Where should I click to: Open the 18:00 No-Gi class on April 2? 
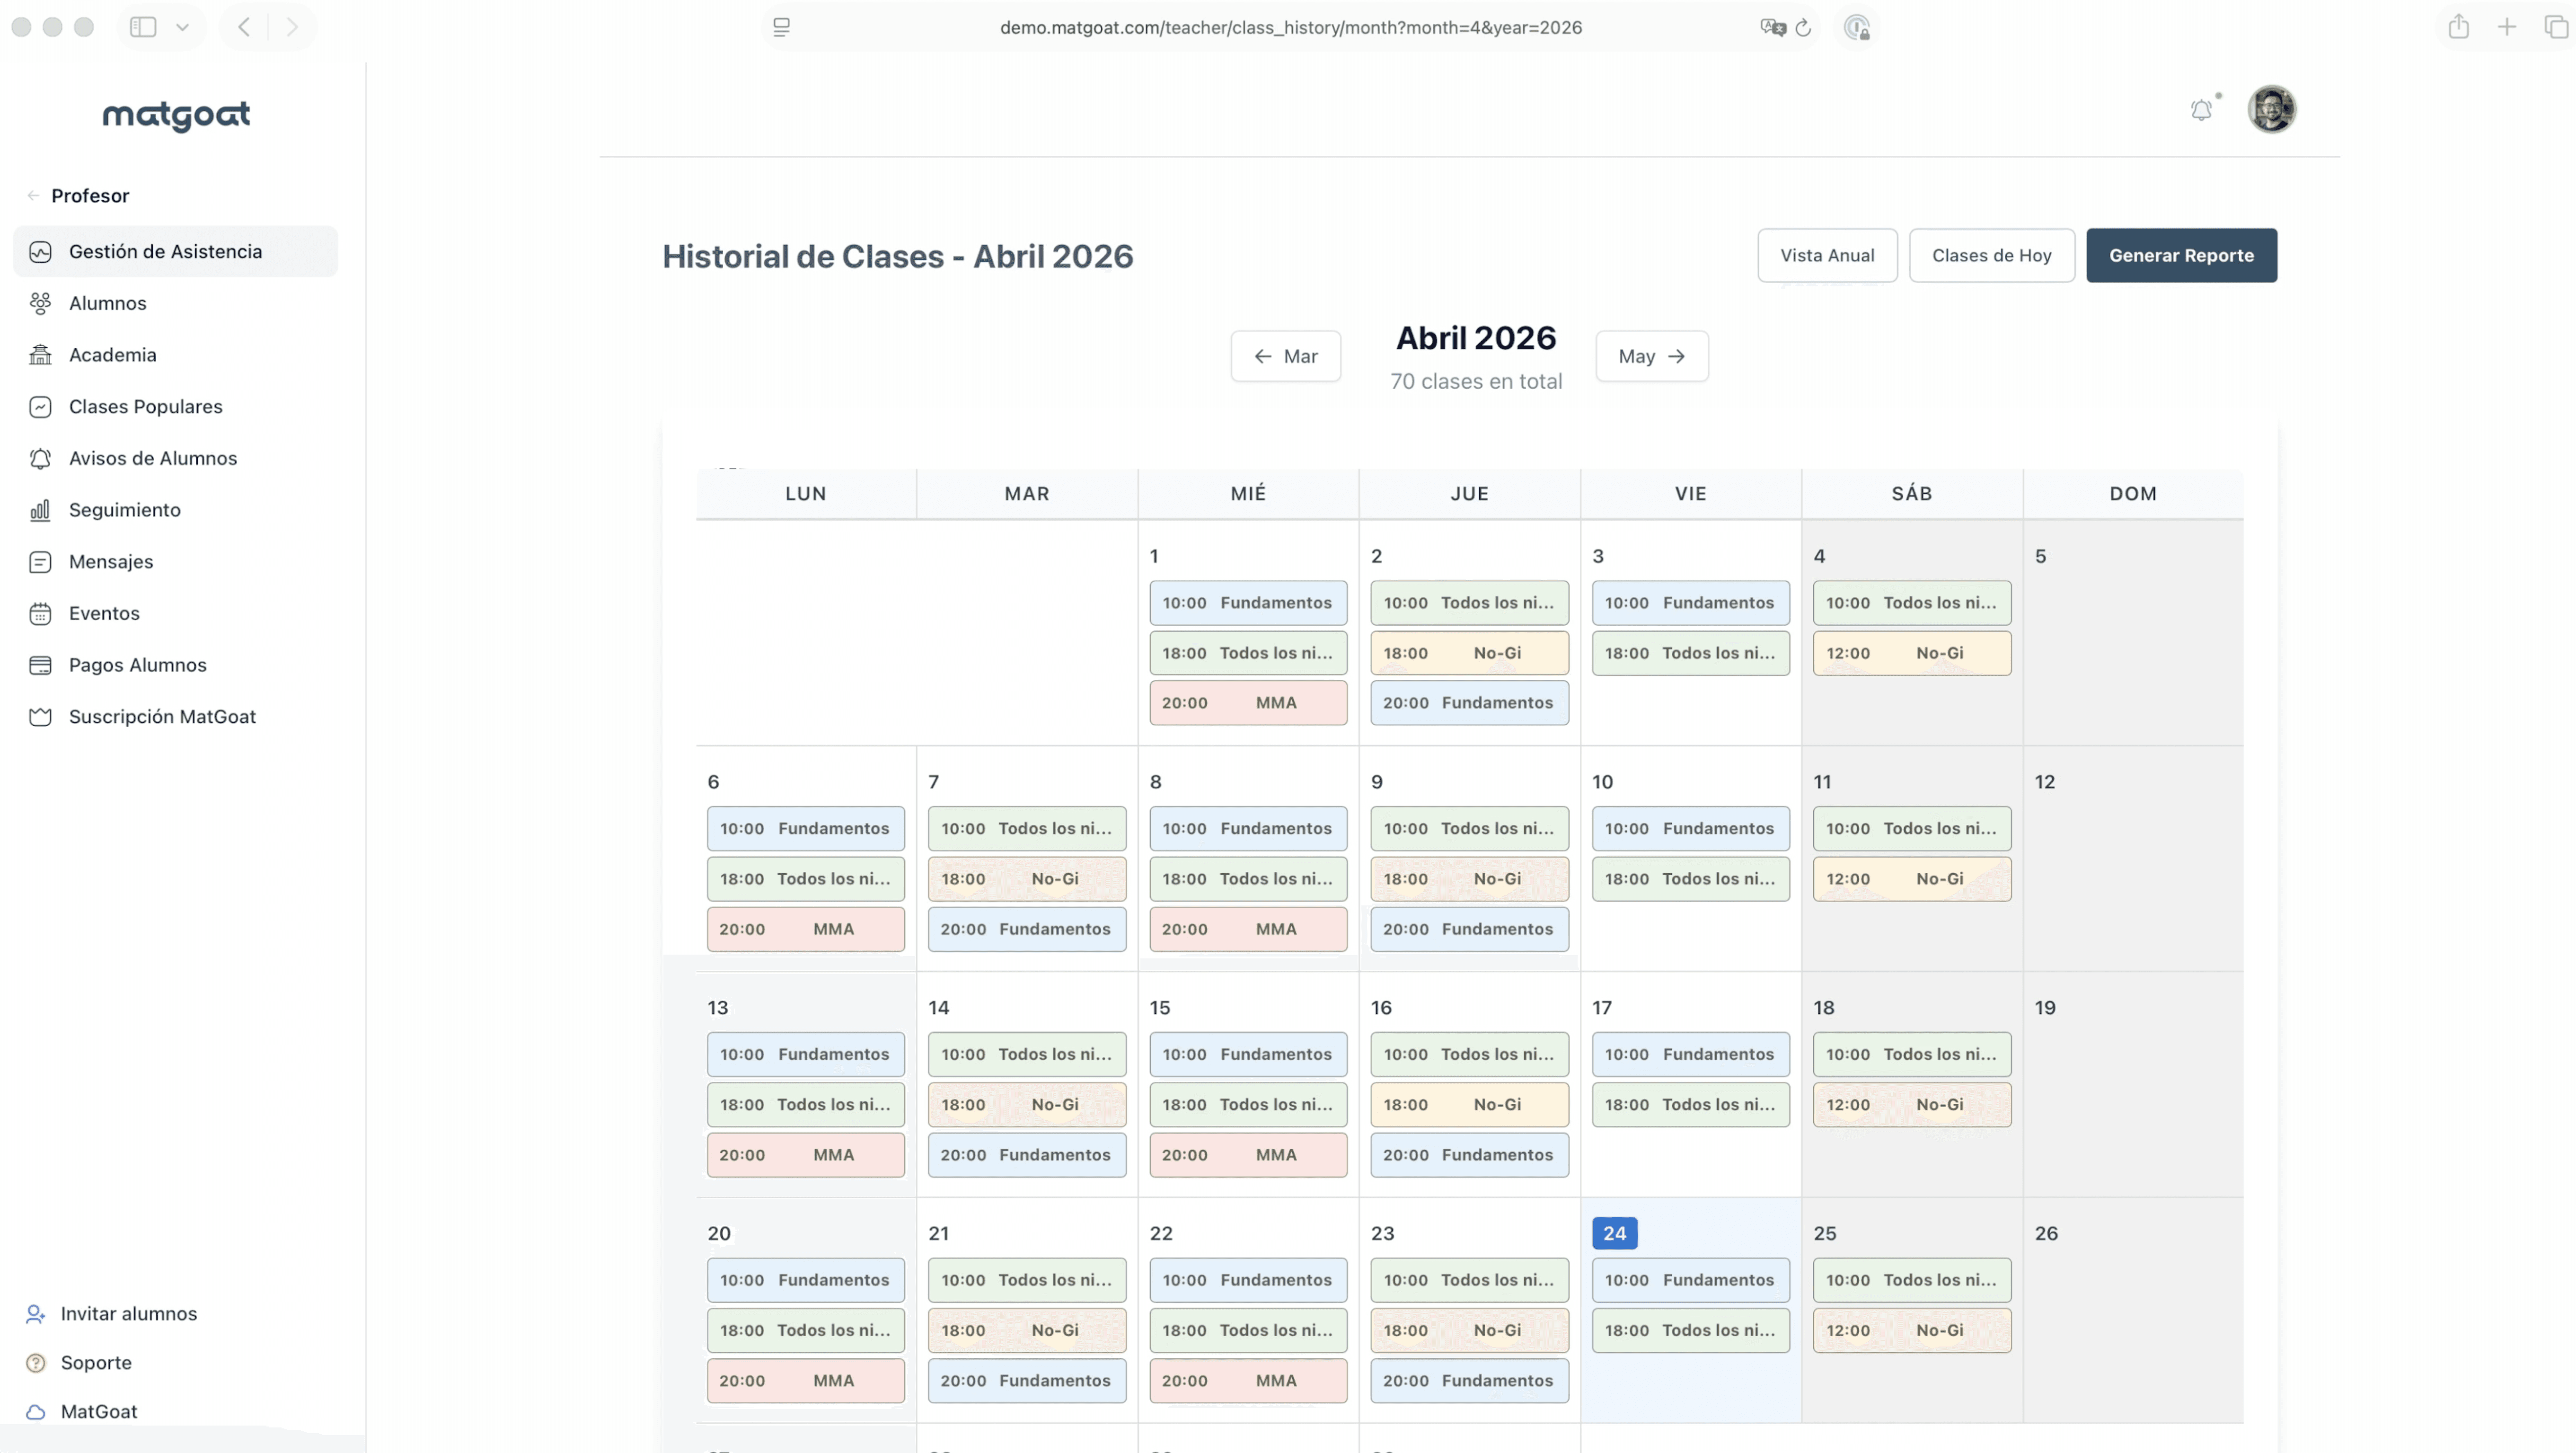pos(1469,653)
